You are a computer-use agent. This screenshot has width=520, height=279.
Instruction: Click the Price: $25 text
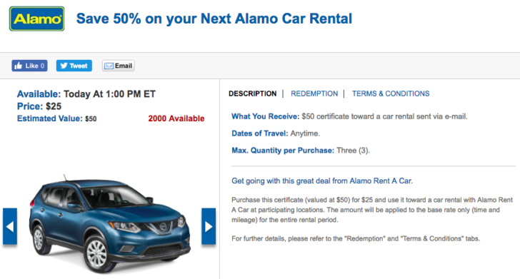point(39,106)
